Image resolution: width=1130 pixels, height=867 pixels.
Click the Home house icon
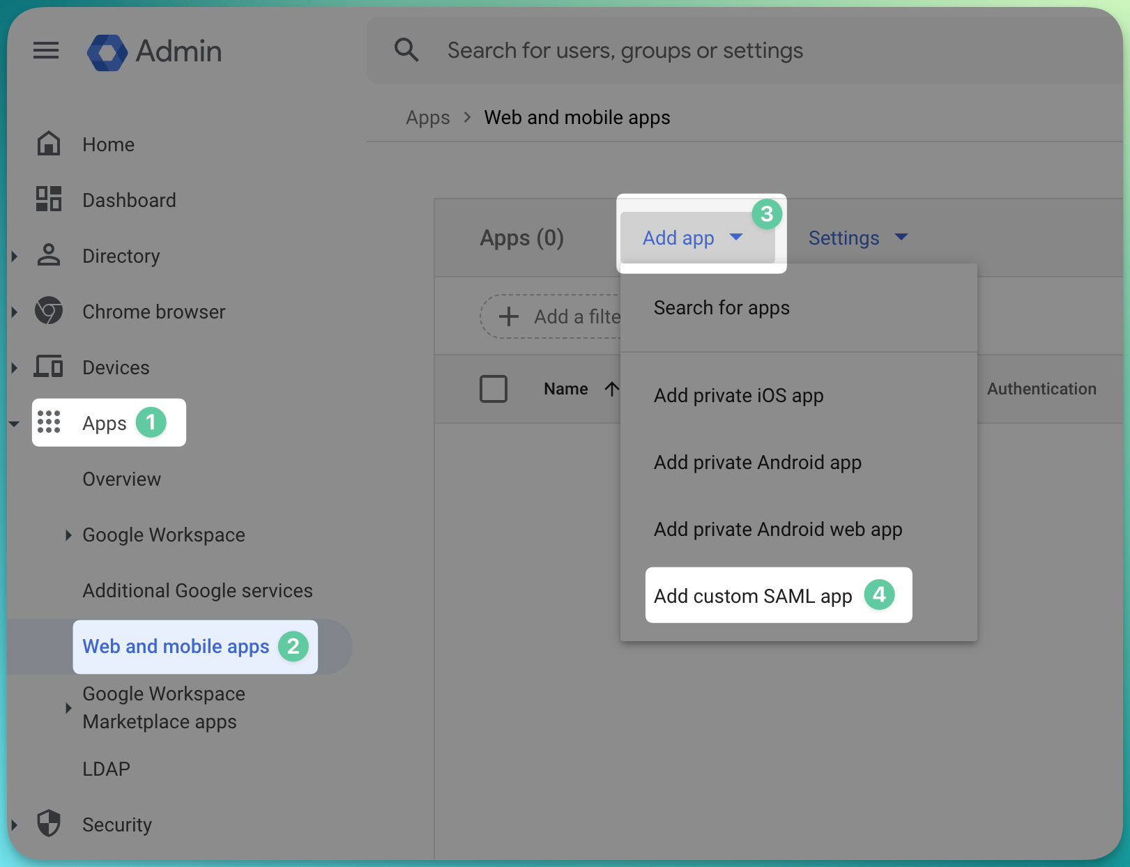point(49,144)
